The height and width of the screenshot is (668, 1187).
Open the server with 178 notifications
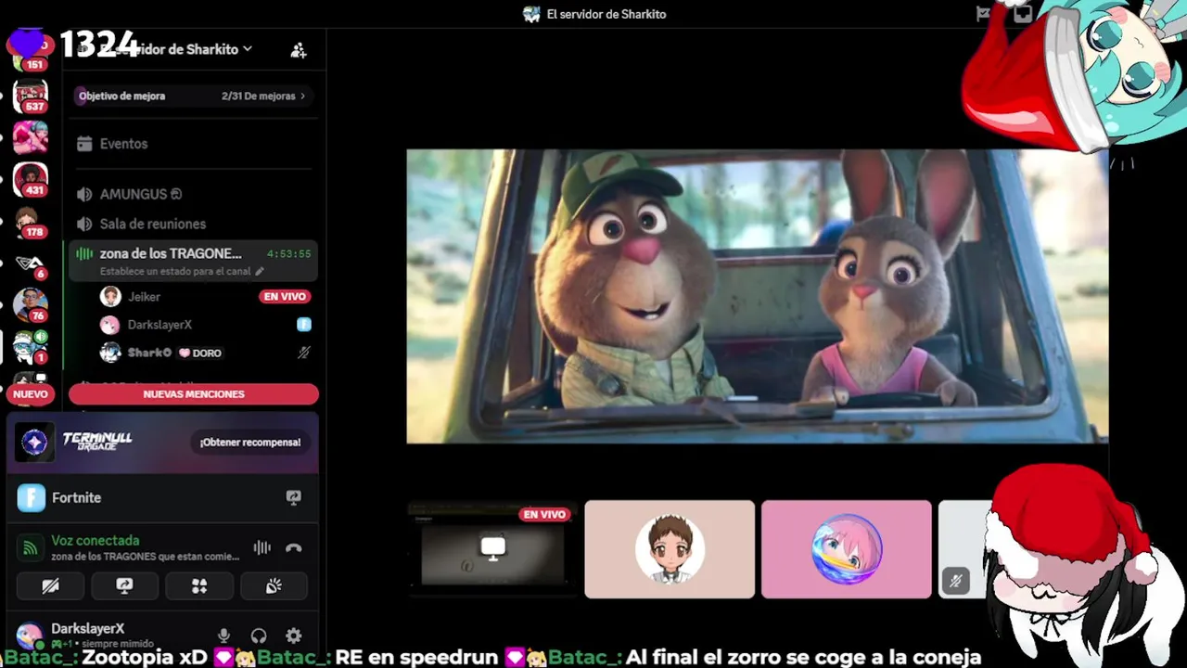[x=31, y=221]
